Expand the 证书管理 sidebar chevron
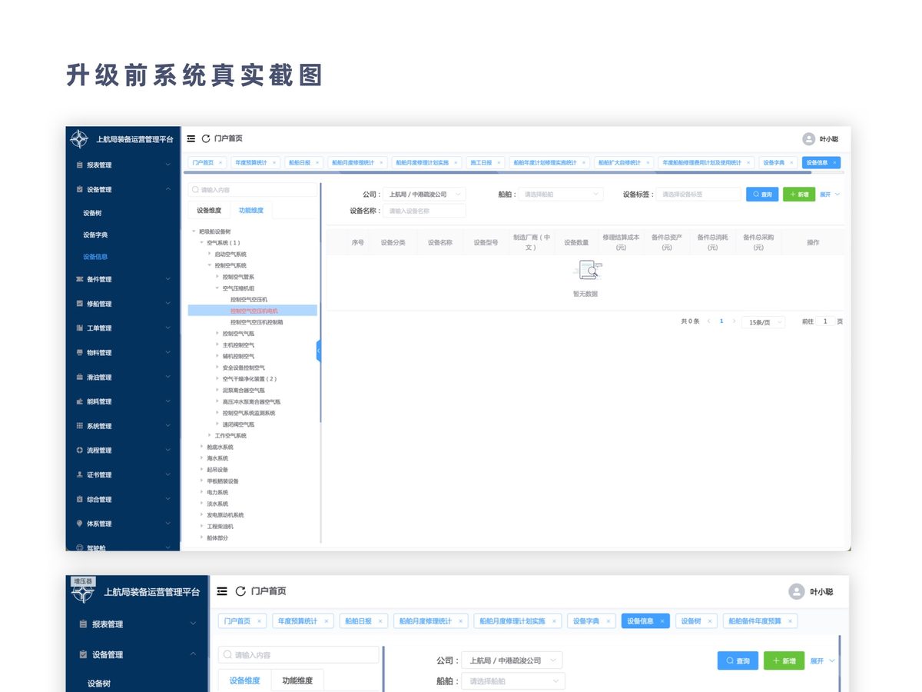 [168, 475]
